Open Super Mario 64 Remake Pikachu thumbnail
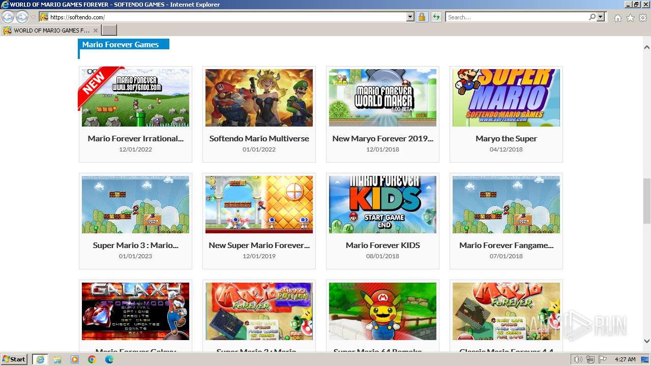The height and width of the screenshot is (366, 651). pos(382,311)
